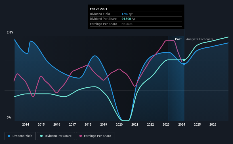Click the 2021 x-axis label
Screen dimensions: 233x144
click(135, 124)
